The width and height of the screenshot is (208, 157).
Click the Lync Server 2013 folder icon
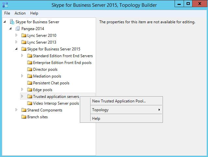24,42
